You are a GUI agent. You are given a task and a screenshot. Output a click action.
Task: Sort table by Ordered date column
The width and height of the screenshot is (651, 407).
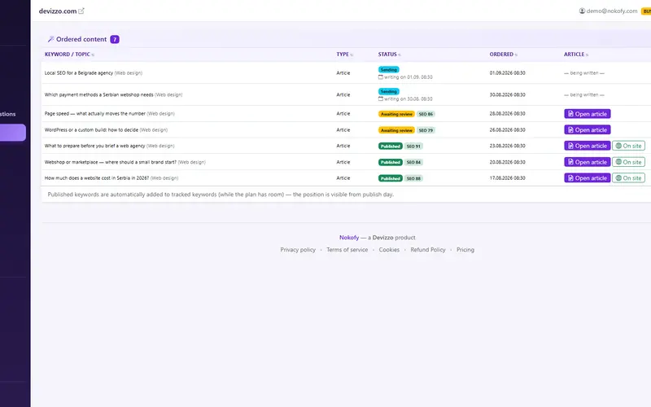pos(503,55)
